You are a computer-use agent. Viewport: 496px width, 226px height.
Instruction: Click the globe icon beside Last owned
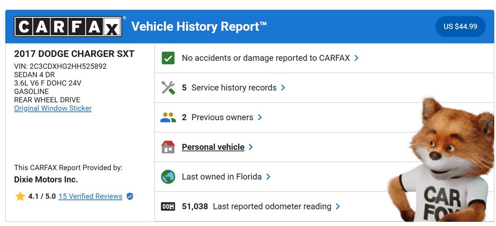(x=168, y=177)
